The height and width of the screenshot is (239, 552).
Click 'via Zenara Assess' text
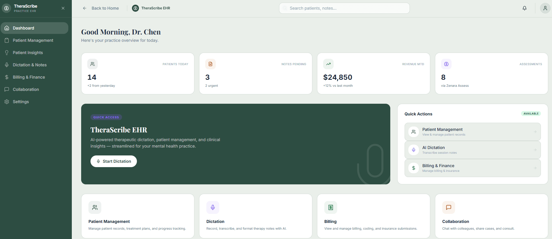(x=455, y=86)
